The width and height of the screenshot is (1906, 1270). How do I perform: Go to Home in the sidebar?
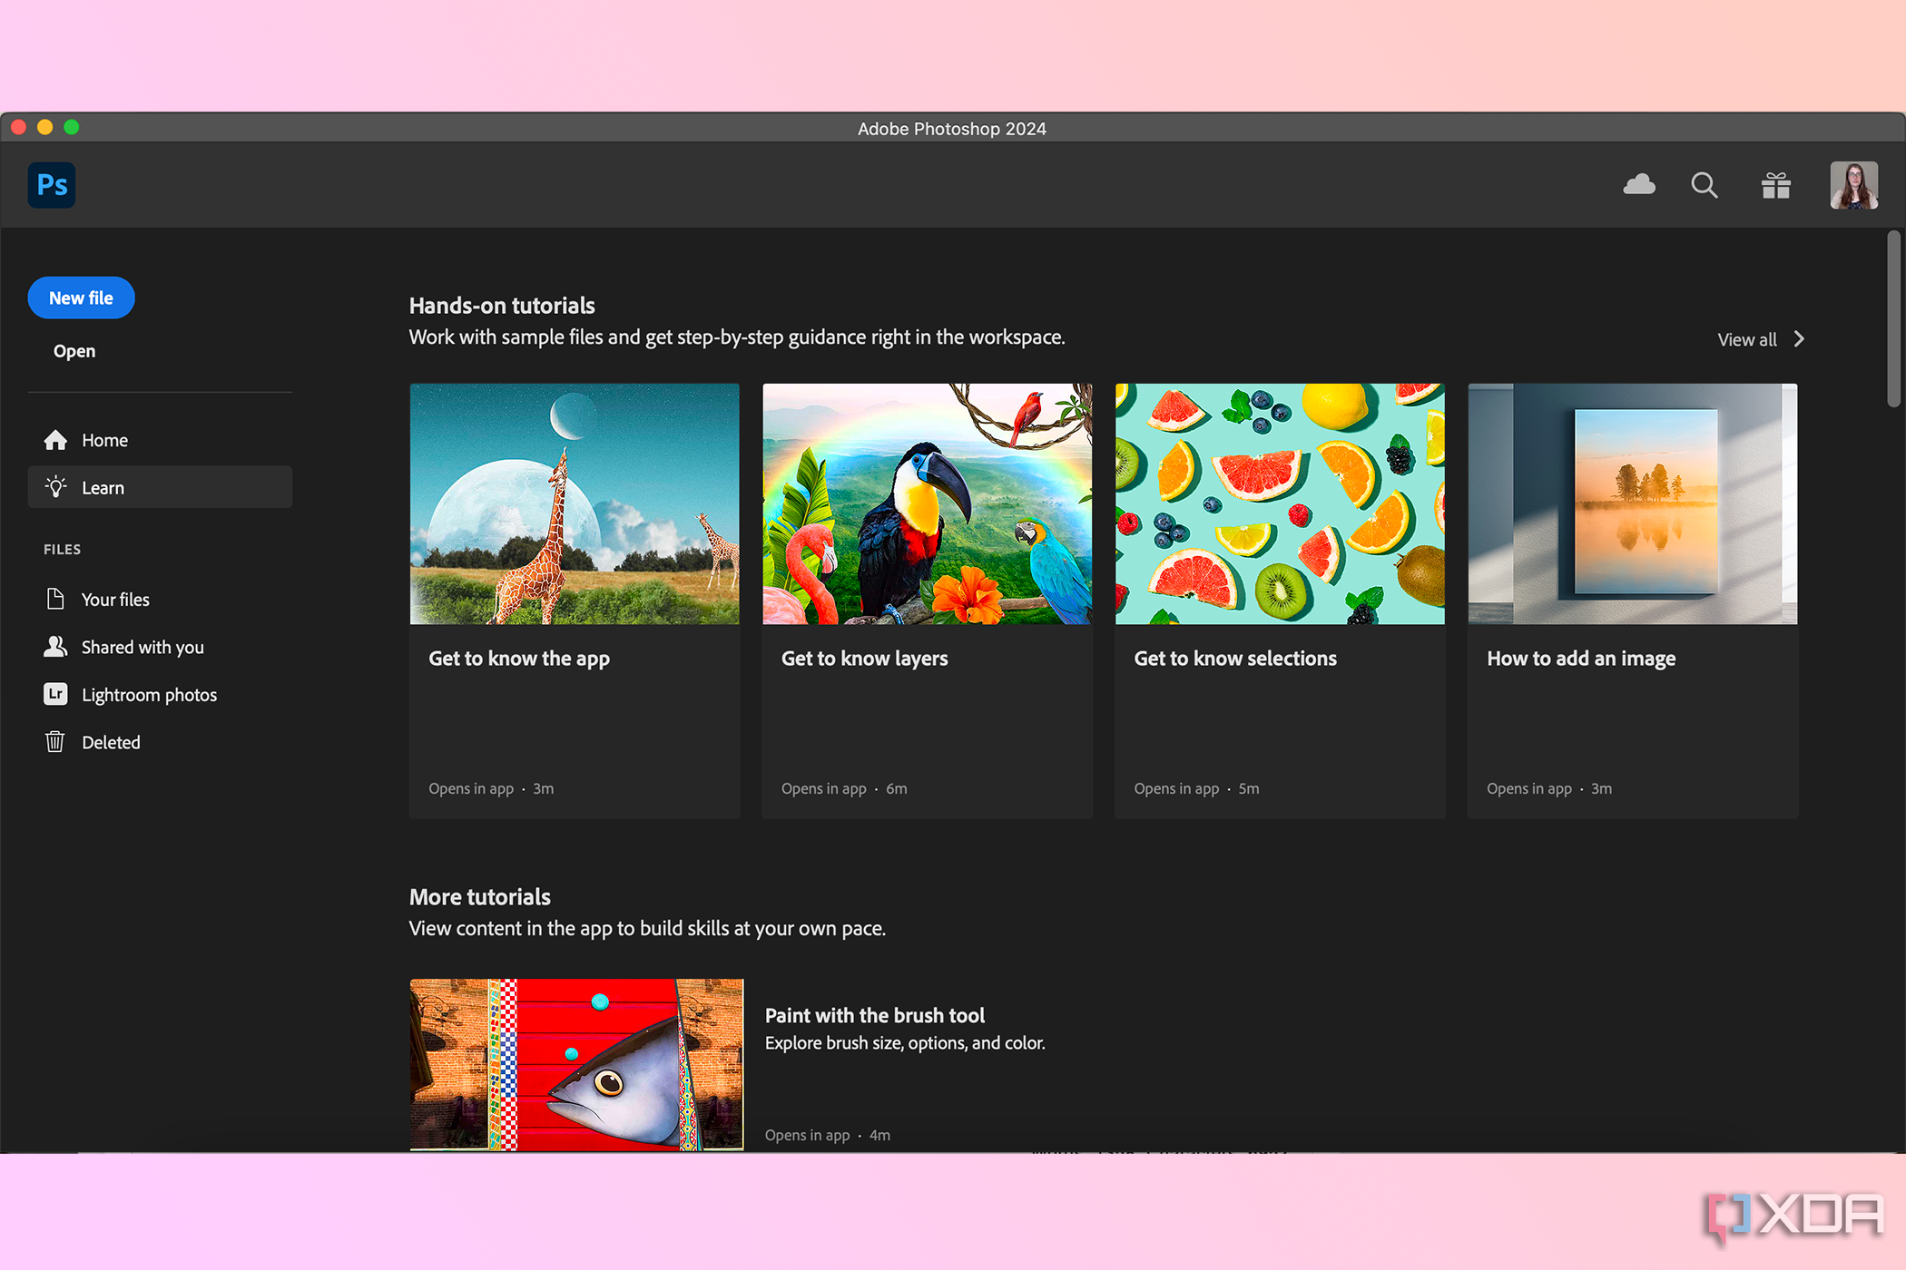160,440
